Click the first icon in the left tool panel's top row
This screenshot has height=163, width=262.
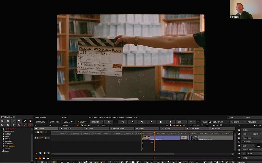click(2, 121)
